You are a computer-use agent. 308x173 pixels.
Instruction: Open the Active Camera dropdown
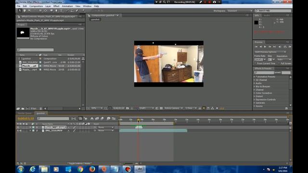click(173, 108)
